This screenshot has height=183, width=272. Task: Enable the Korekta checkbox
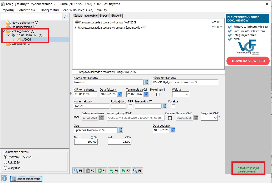coord(173,106)
